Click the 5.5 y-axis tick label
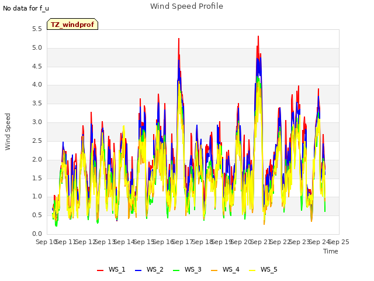This screenshot has width=374, height=281. (37, 29)
